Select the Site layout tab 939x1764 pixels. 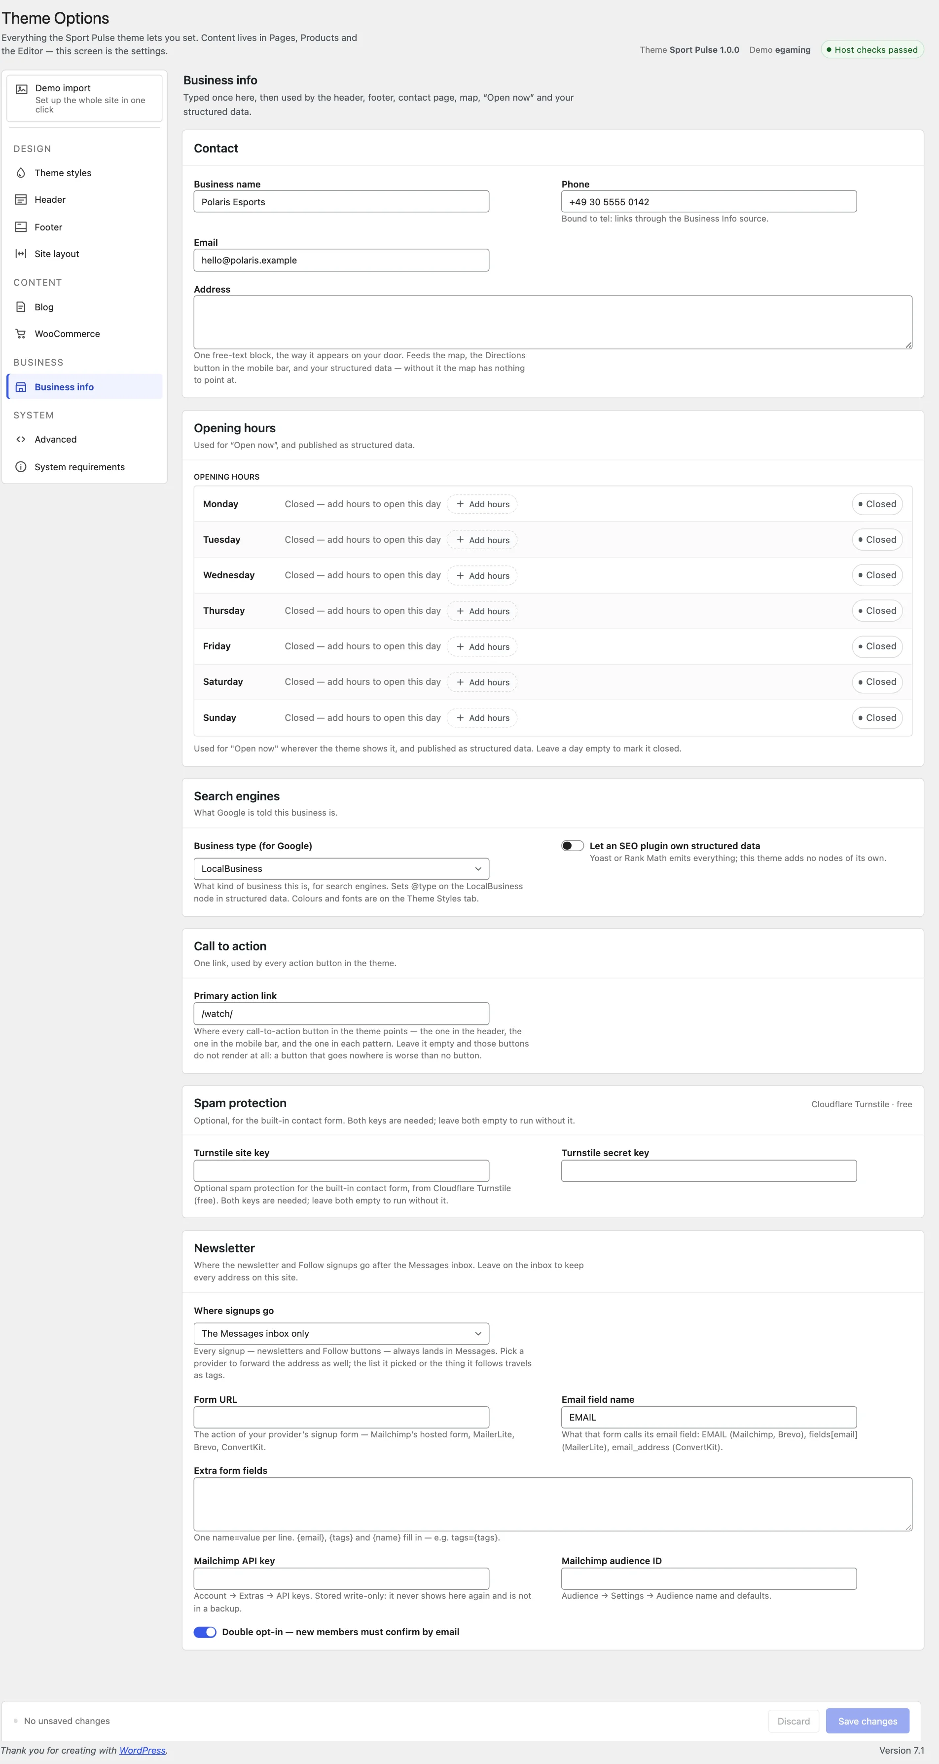[x=84, y=253]
